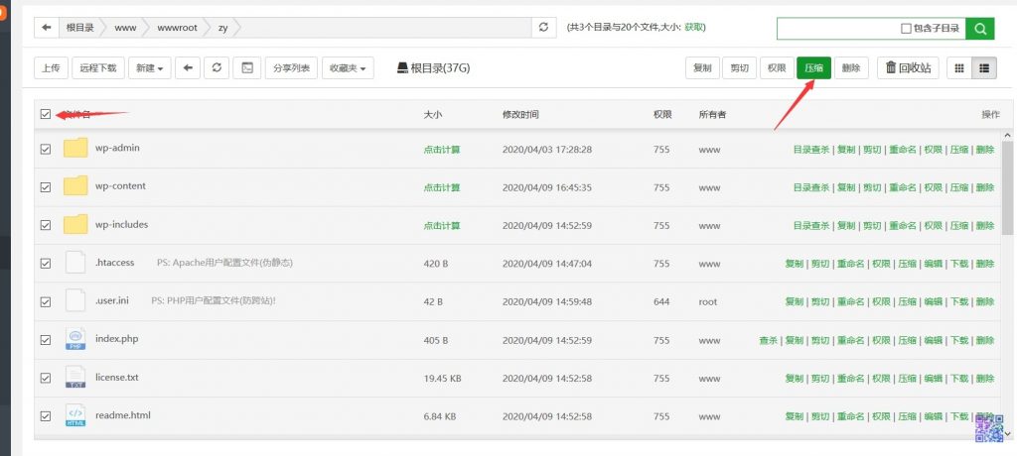Enable the 包含子目录 checkbox
Image resolution: width=1017 pixels, height=456 pixels.
point(906,29)
